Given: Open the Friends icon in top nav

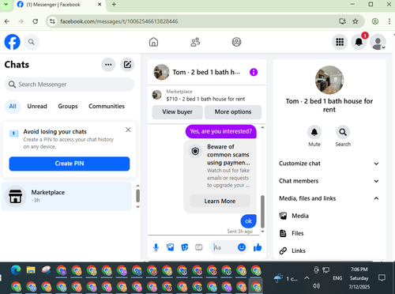Looking at the screenshot, I should click(195, 42).
